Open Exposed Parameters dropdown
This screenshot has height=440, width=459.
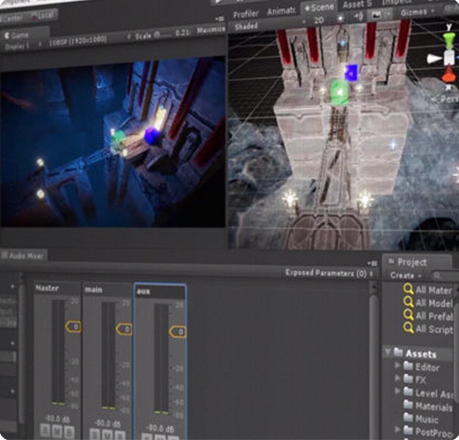click(329, 273)
